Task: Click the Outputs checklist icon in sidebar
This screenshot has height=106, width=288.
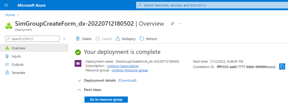Action: (7, 64)
